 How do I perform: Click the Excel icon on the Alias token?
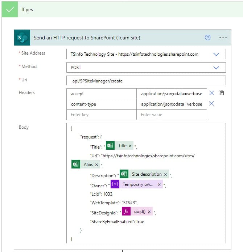pyautogui.click(x=76, y=164)
